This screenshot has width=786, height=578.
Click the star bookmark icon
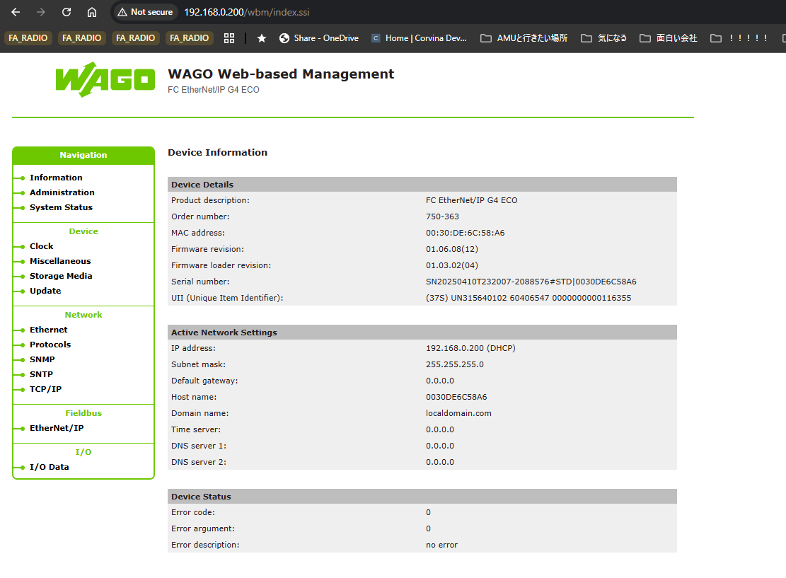tap(262, 38)
